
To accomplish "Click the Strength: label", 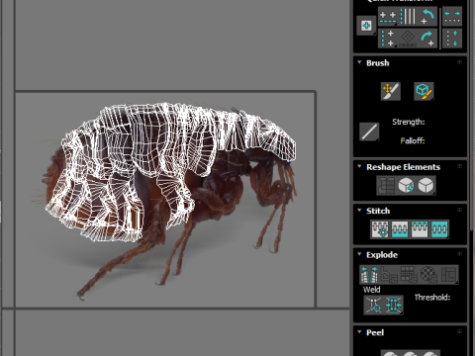I will pyautogui.click(x=409, y=122).
